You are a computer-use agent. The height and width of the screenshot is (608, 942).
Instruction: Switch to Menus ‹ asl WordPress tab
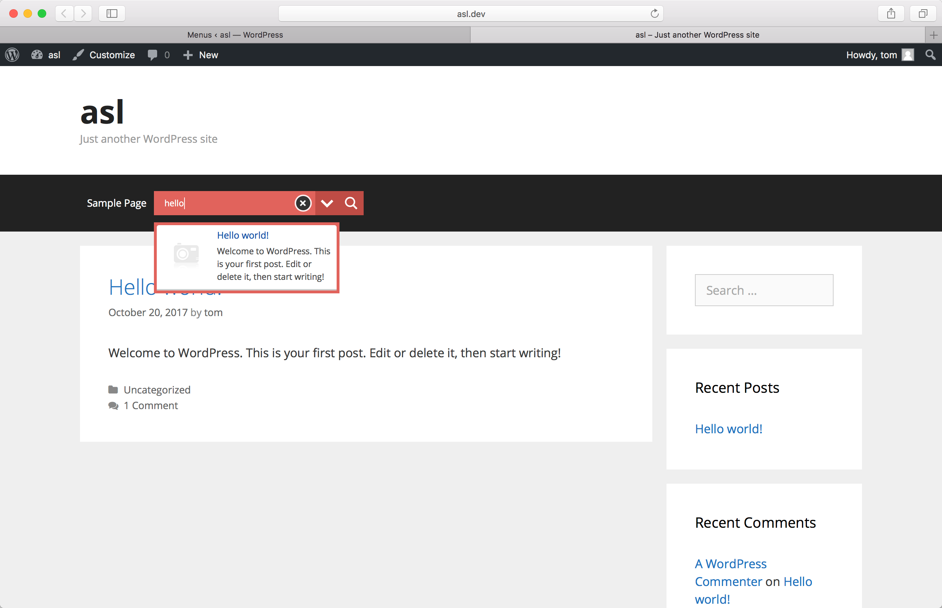235,35
